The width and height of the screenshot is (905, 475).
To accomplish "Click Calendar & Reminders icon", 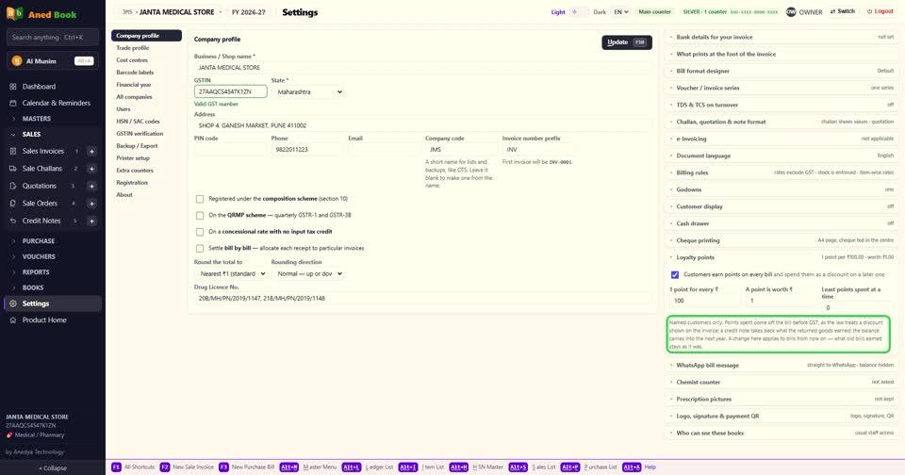I will pyautogui.click(x=12, y=103).
